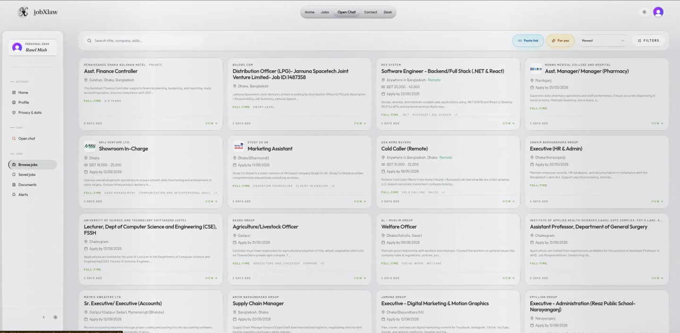View the Marketing Assistant job
Image resolution: width=680 pixels, height=333 pixels.
(x=360, y=201)
